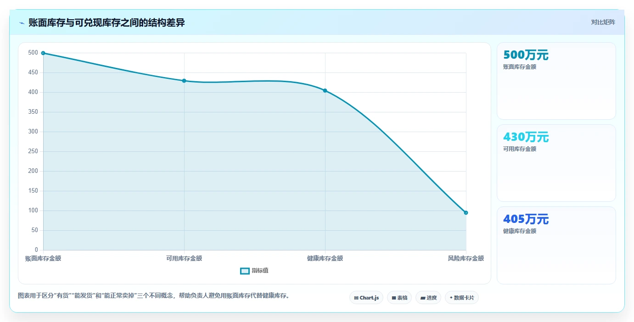The height and width of the screenshot is (322, 634).
Task: Click the Chart.js tag pill
Action: (x=366, y=298)
